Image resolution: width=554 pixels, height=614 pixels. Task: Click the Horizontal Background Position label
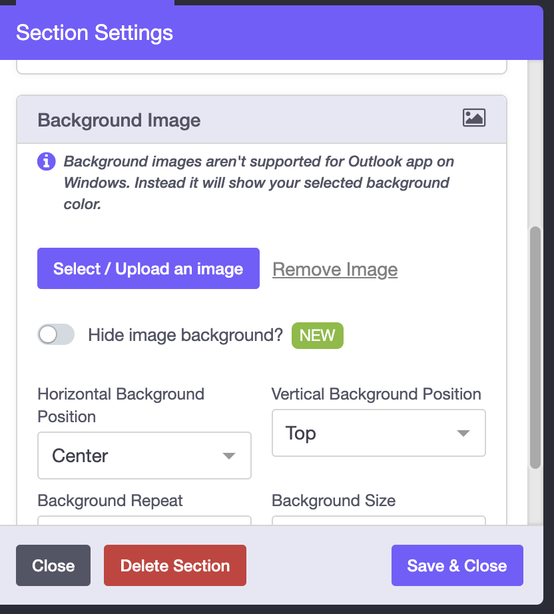click(121, 405)
